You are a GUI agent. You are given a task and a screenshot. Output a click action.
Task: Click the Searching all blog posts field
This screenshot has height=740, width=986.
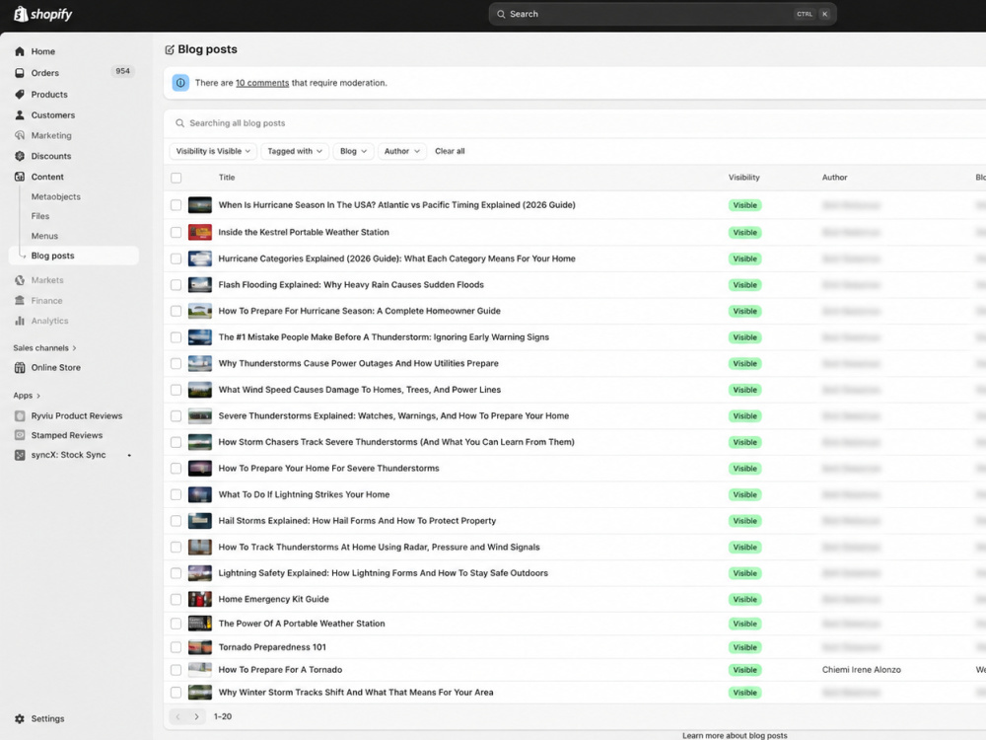pyautogui.click(x=576, y=123)
